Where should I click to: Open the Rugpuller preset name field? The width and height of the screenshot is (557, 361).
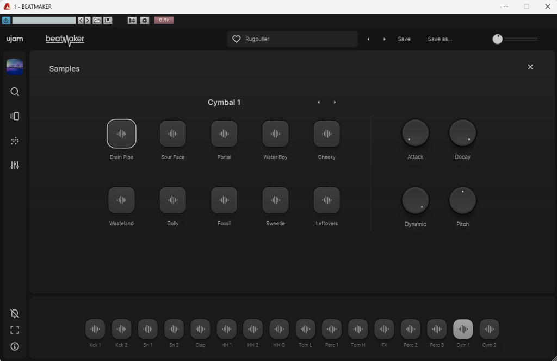point(292,39)
